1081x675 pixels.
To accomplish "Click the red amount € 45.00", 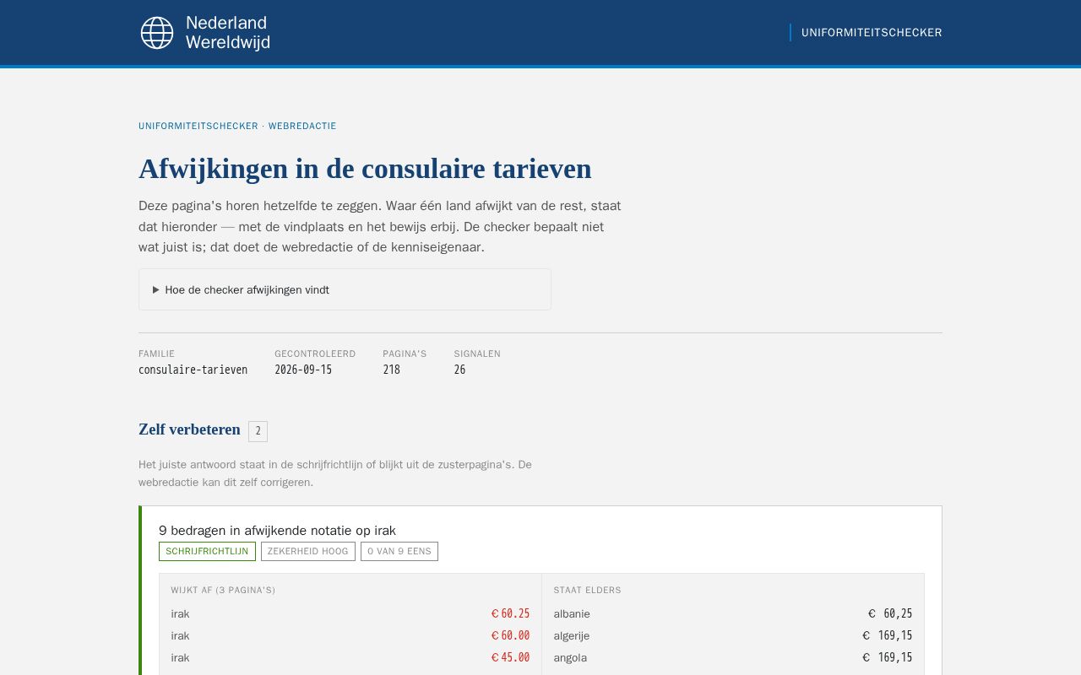I will point(510,657).
